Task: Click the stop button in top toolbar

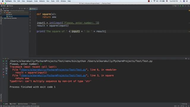Action: tap(185, 6)
